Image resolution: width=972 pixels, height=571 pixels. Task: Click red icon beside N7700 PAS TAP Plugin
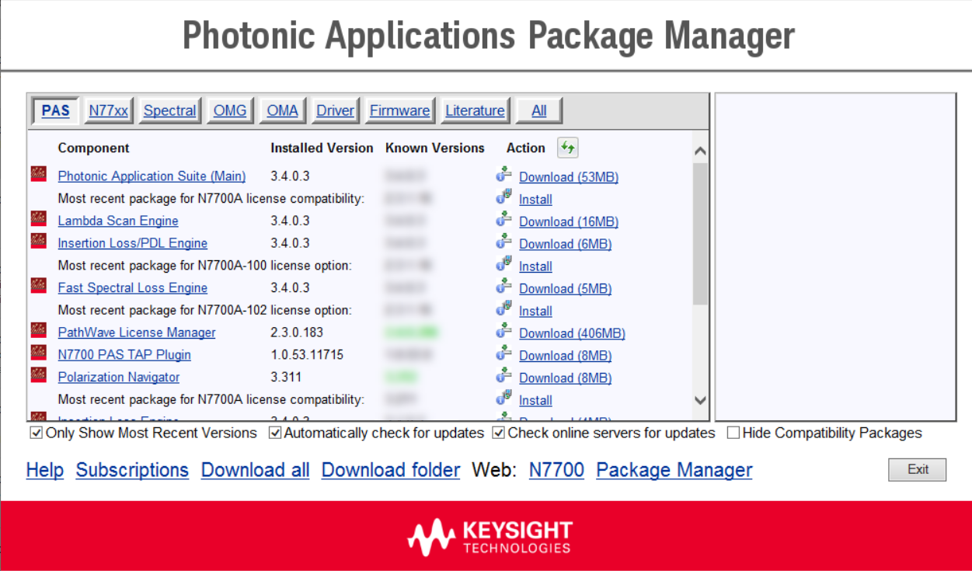coord(38,353)
